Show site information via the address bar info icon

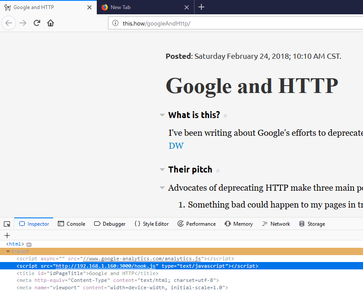click(x=115, y=23)
